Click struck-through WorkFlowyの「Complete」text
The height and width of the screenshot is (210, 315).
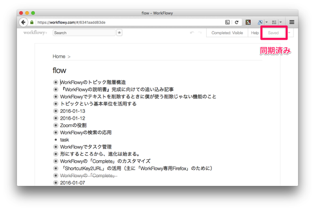[x=88, y=176]
